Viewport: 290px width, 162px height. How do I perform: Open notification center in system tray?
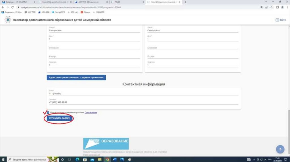tap(285, 159)
